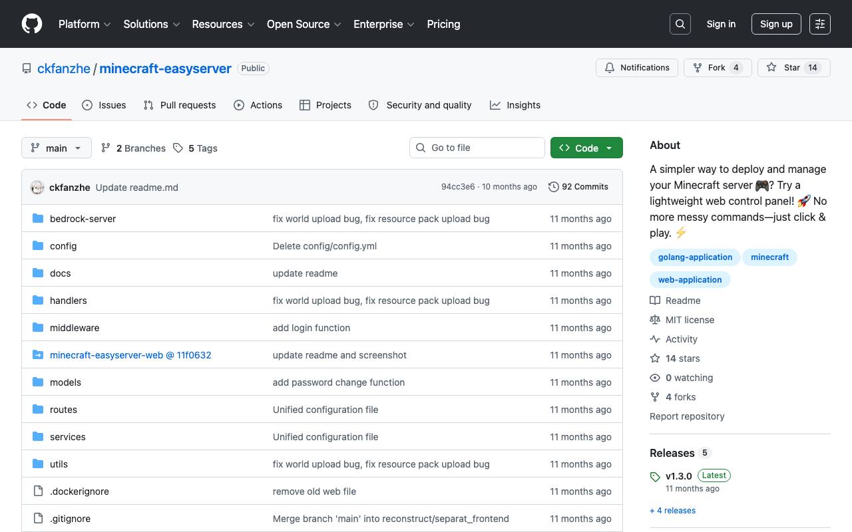Click the handlers folder icon
Viewport: 852px width, 532px height.
(38, 301)
